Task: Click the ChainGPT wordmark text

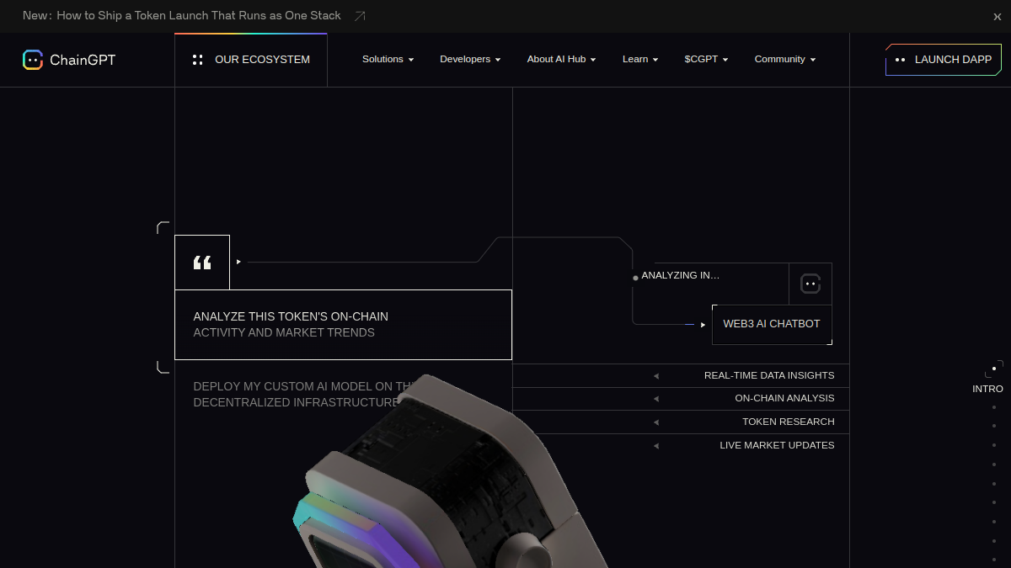Action: coord(83,60)
